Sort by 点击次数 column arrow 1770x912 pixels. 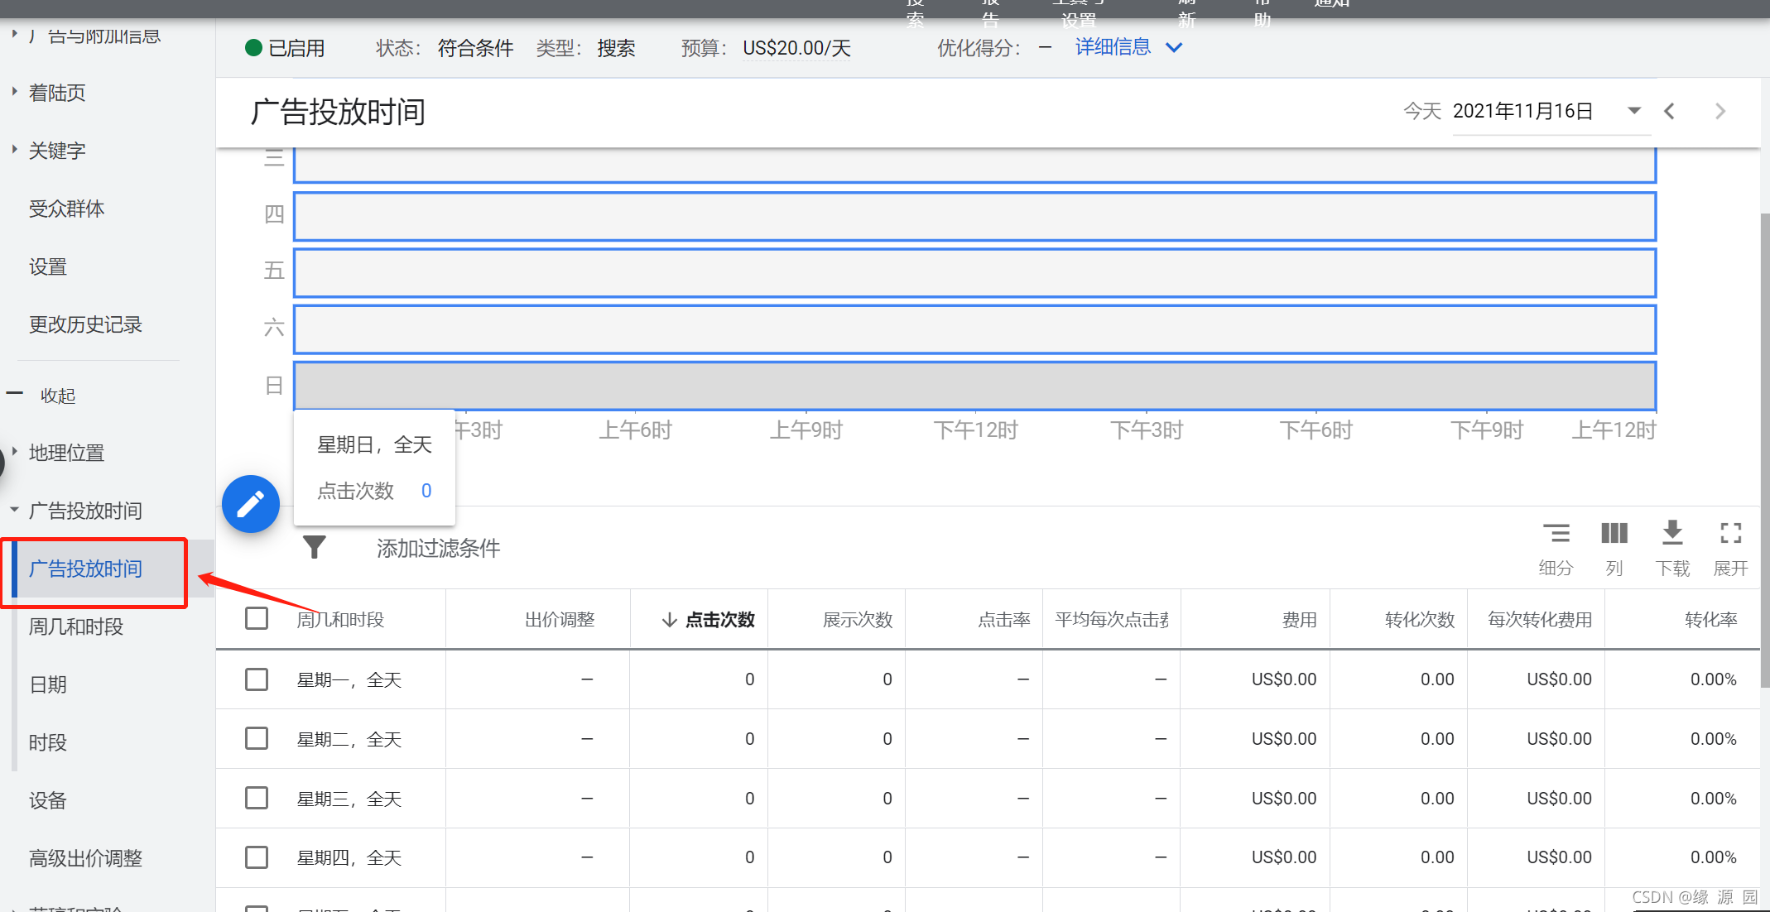point(670,620)
